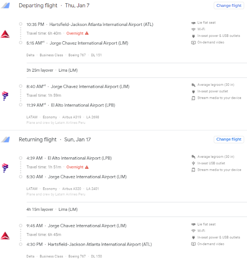Click the Delta logo on departing flight
Image resolution: width=247 pixels, height=259 pixels.
6,34
